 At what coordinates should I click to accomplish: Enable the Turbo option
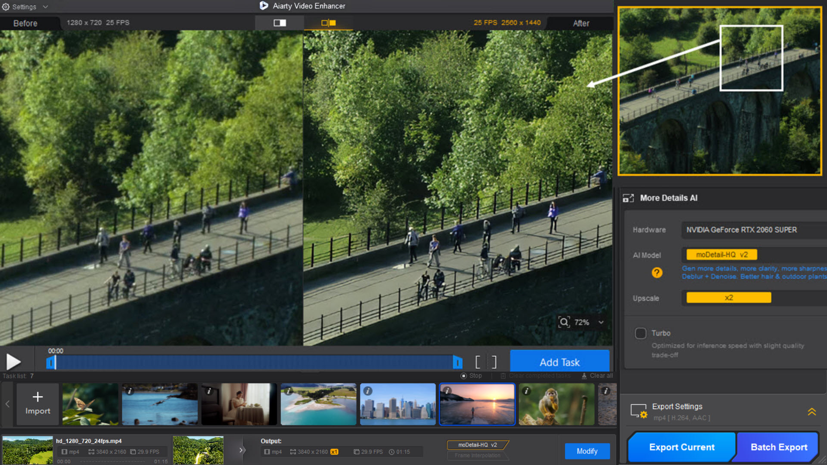coord(640,333)
